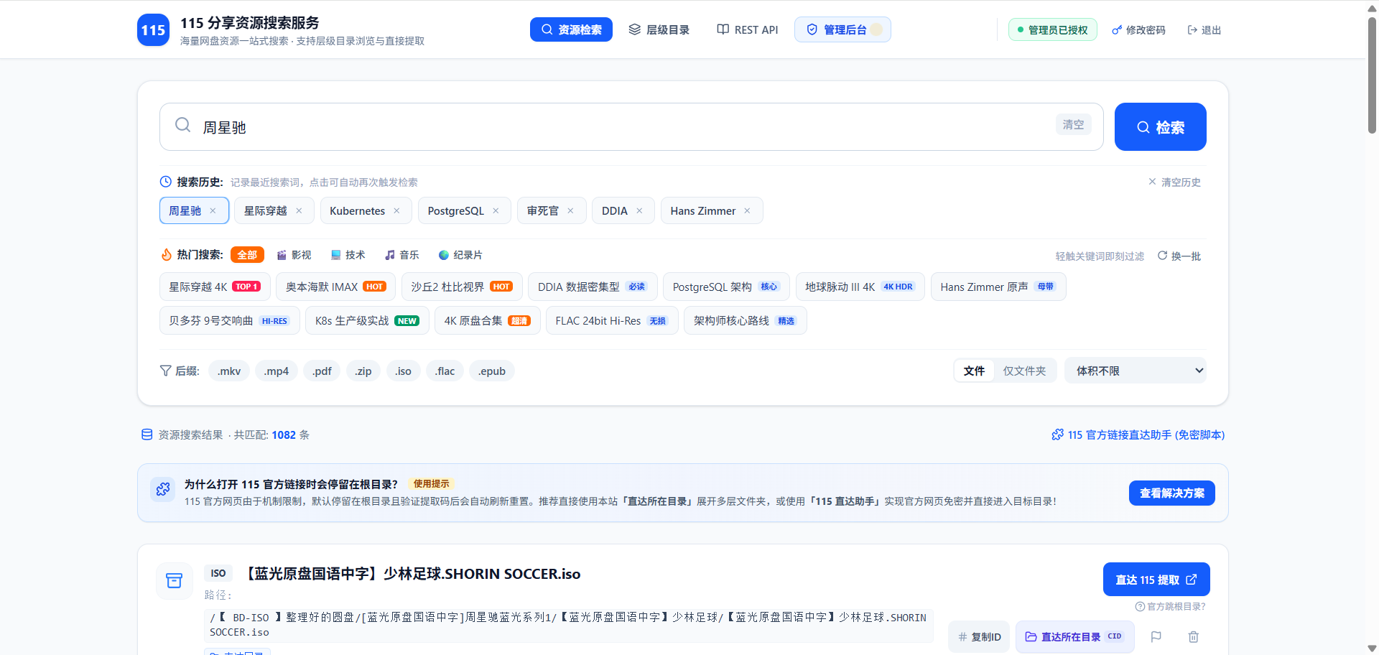The image size is (1379, 655).
Task: Click the puzzle icon in tip banner
Action: (163, 489)
